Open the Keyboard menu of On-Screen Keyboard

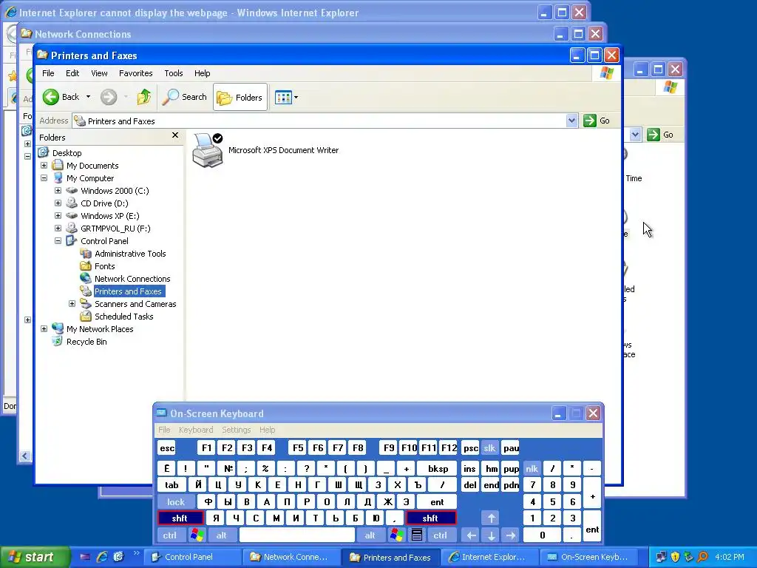tap(195, 430)
